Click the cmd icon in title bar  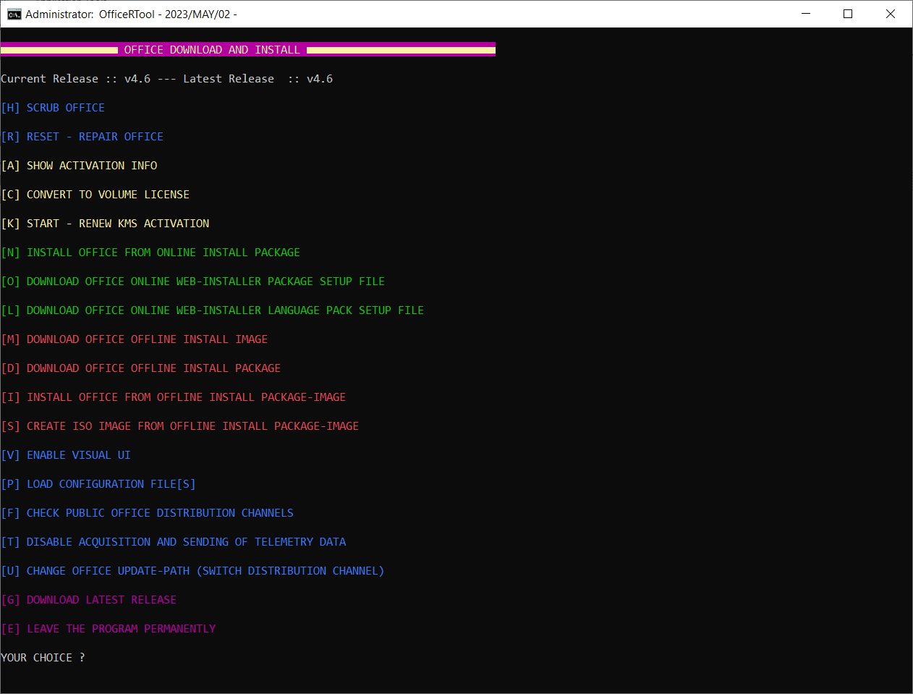pyautogui.click(x=14, y=14)
